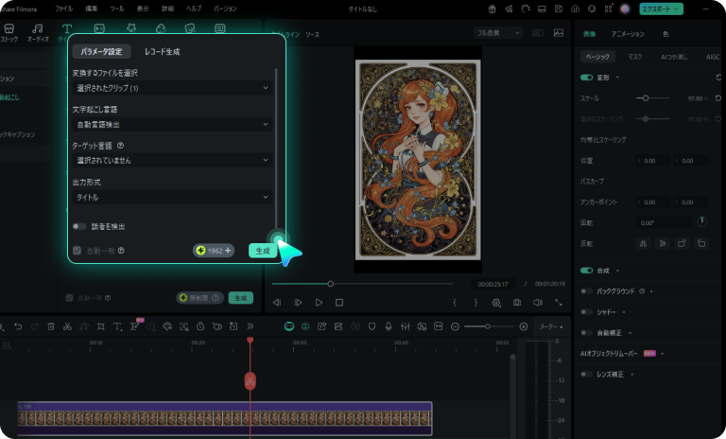Open the ファイル menu
Viewport: 726px width, 439px height.
click(x=64, y=9)
